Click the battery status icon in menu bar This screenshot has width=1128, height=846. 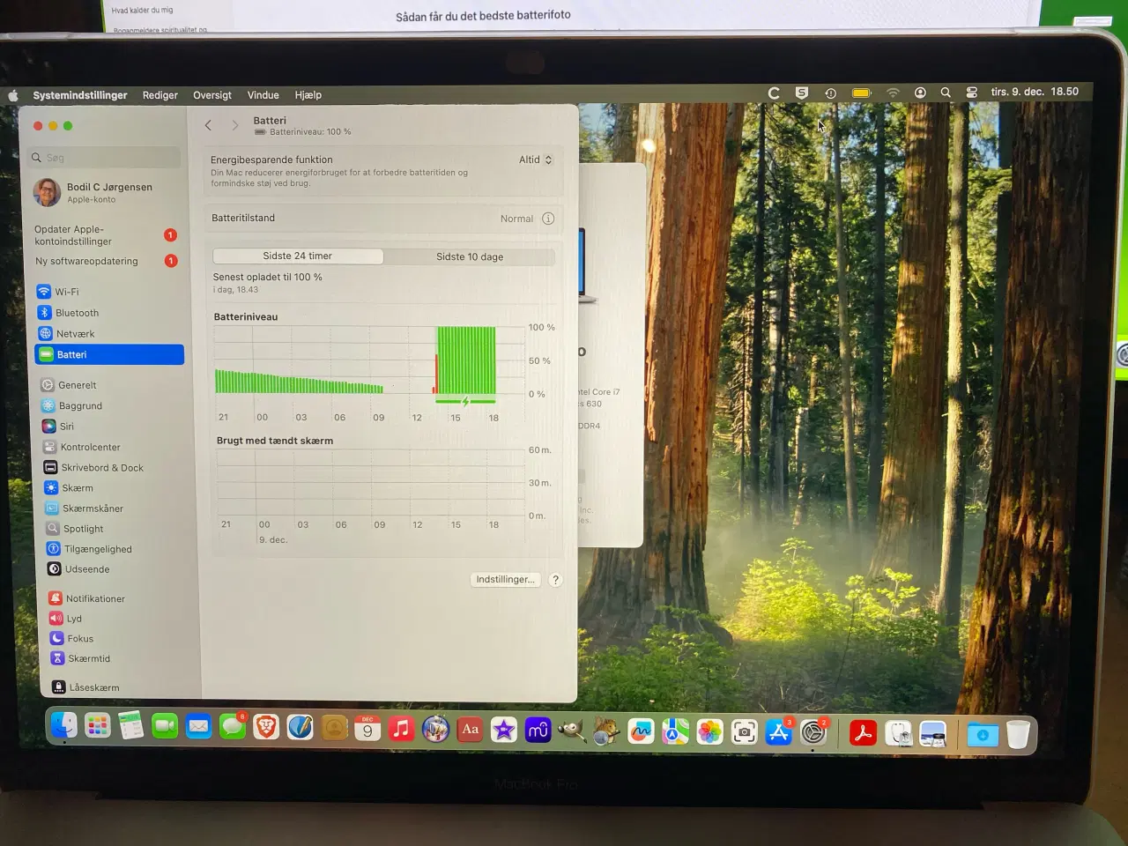pos(861,92)
